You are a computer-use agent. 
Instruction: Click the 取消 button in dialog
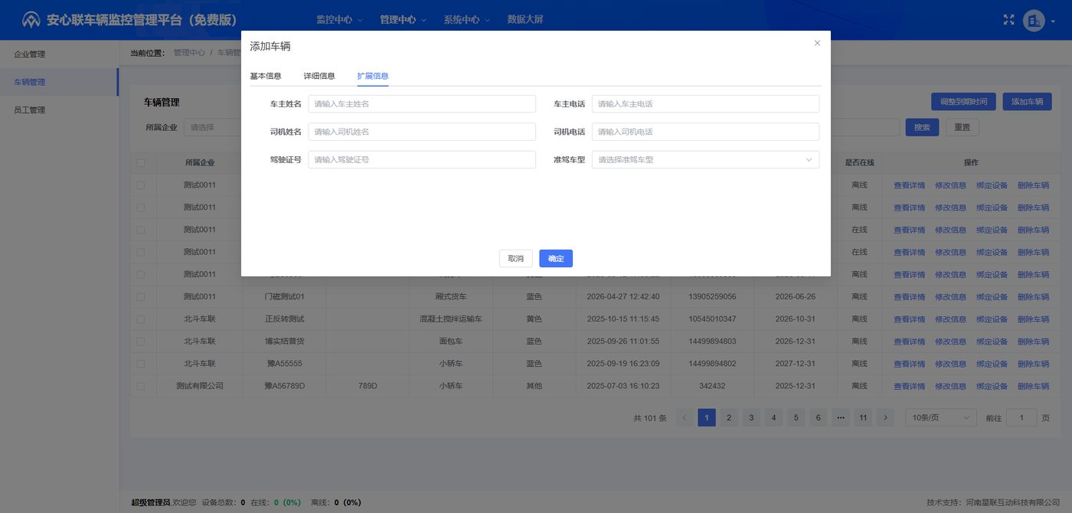(516, 259)
